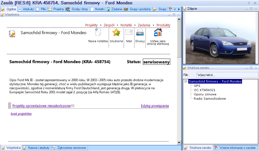Select OC KTA54321 tree item

click(x=204, y=90)
